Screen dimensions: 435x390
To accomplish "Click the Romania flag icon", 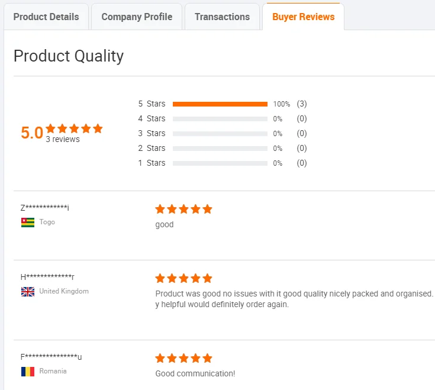I will click(x=28, y=372).
